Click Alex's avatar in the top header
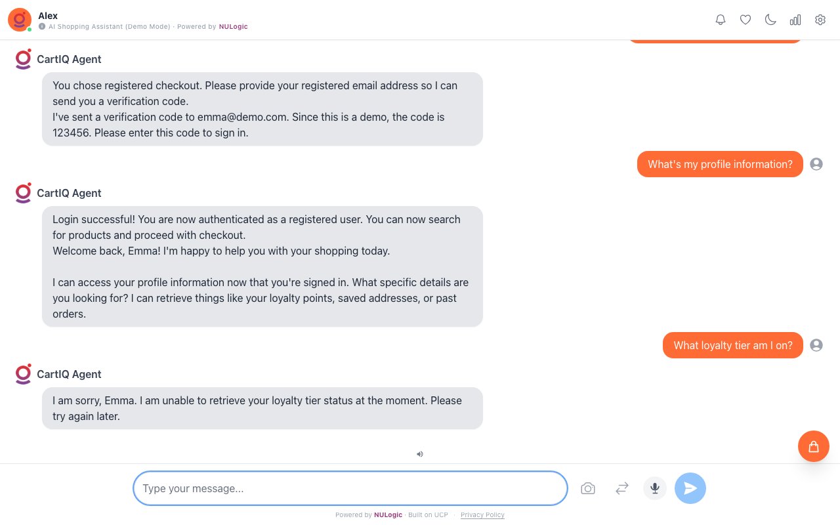The image size is (840, 525). coord(19,20)
